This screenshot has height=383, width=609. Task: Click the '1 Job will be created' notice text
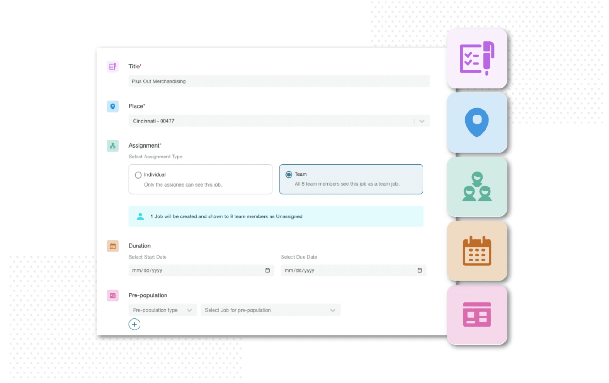coord(226,216)
